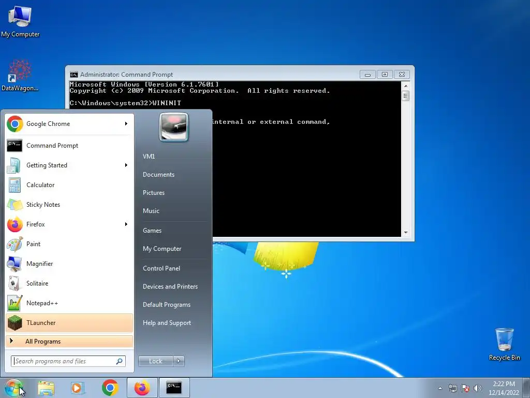Expand Firefox jump list arrow
Screen dimensions: 530x398
126,224
